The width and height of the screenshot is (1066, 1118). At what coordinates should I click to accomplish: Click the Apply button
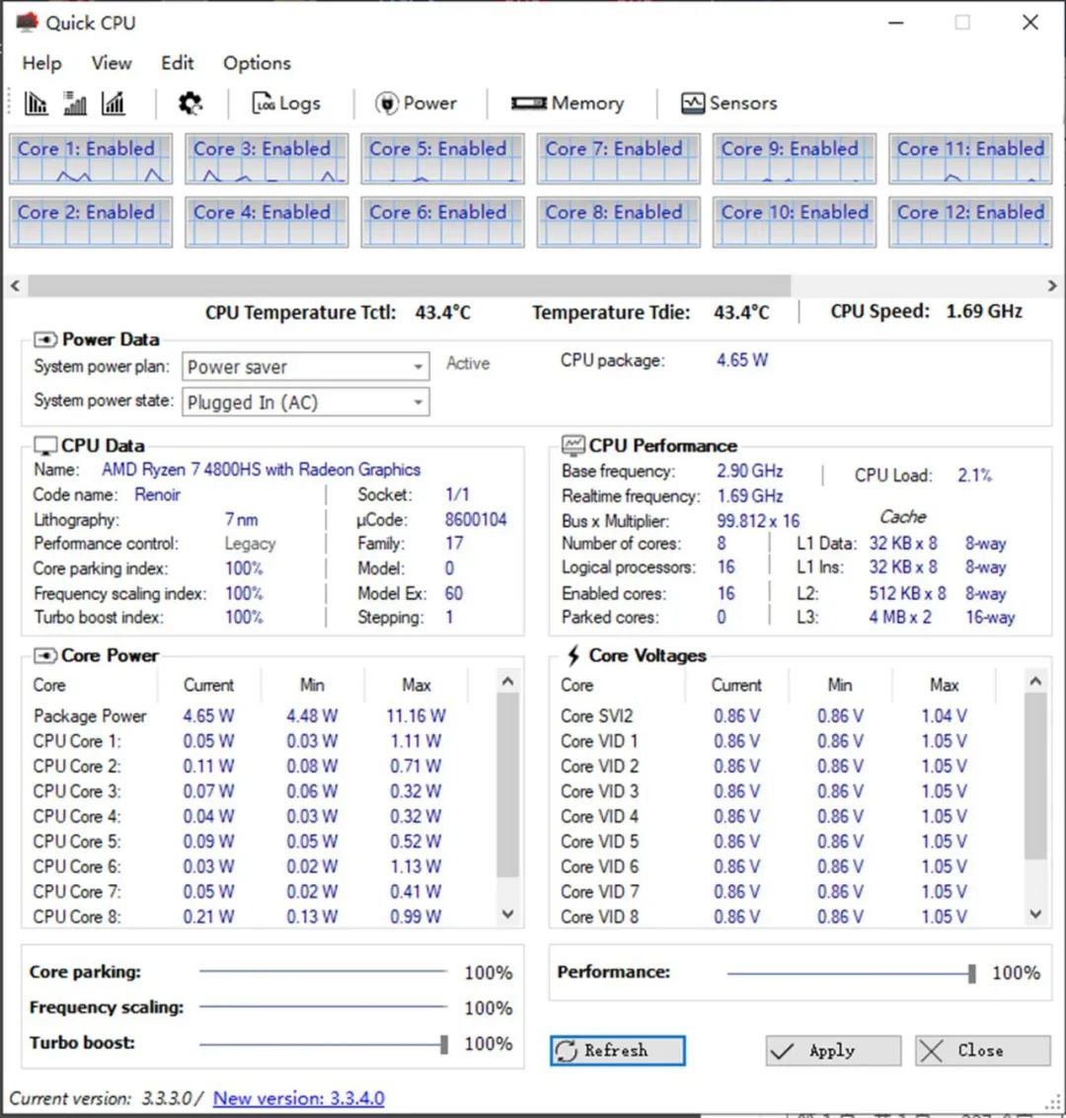[x=833, y=1051]
